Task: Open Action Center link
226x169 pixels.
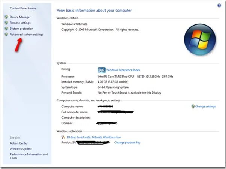Action: [19, 143]
